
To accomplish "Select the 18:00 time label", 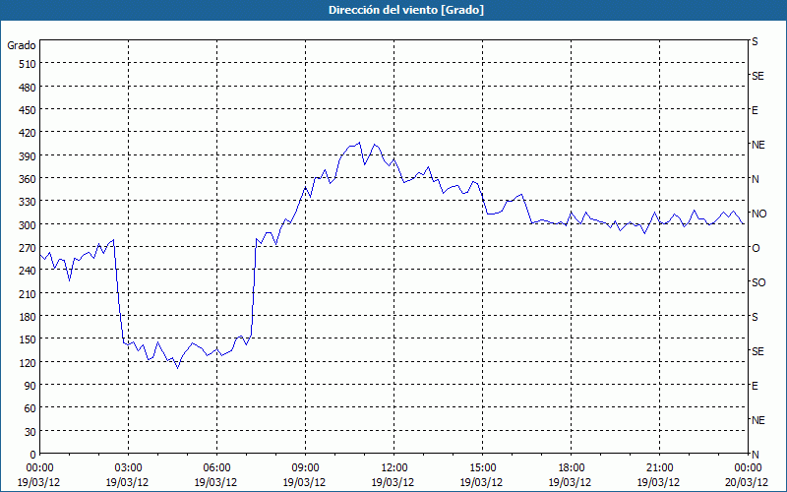I will tap(572, 468).
